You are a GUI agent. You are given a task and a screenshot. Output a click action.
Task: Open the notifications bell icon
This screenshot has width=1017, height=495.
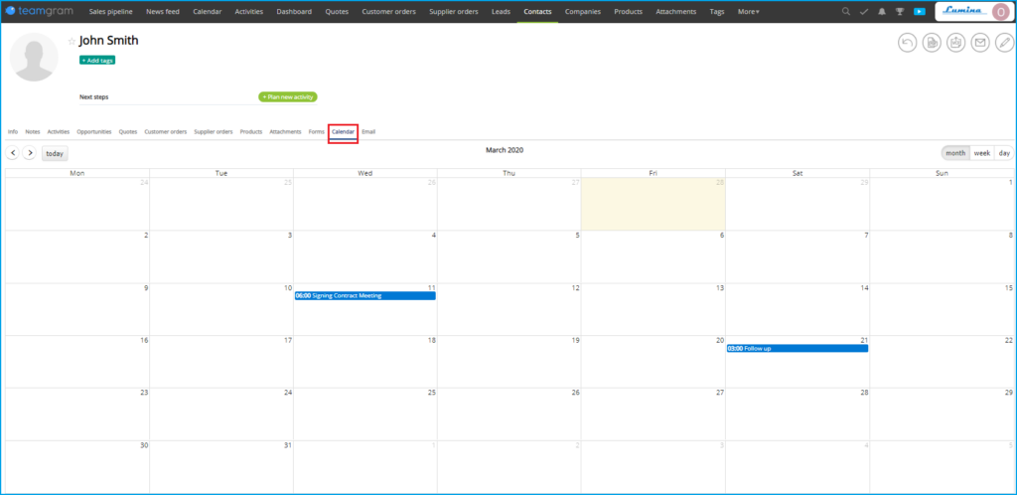pos(882,12)
